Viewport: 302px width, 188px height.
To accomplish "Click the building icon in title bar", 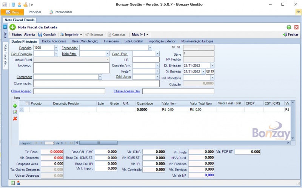I will pyautogui.click(x=14, y=5).
